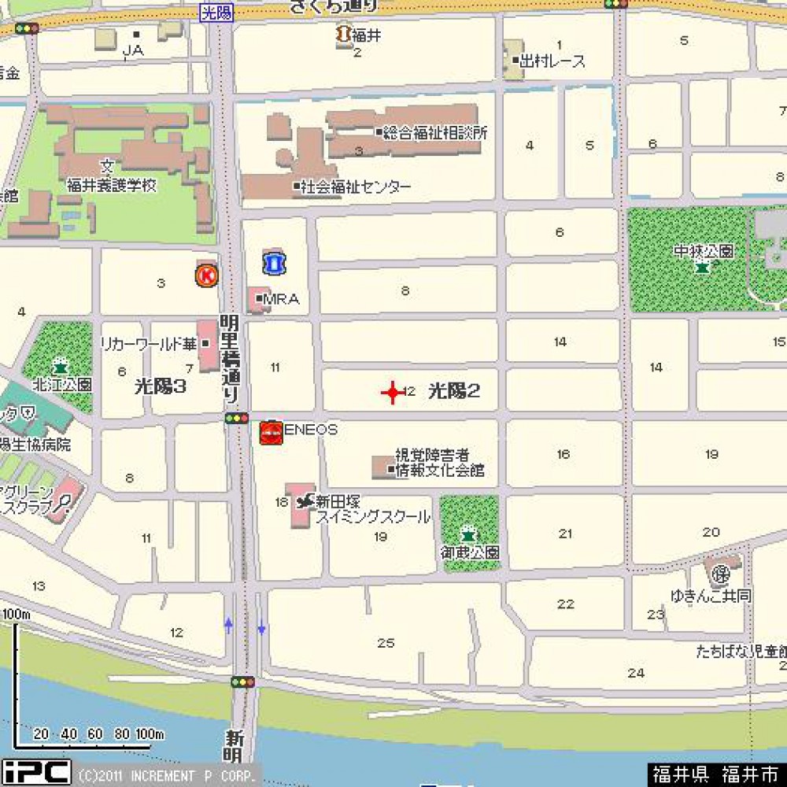Click the traffic light near the riverside bridge
The width and height of the screenshot is (787, 787).
(242, 682)
